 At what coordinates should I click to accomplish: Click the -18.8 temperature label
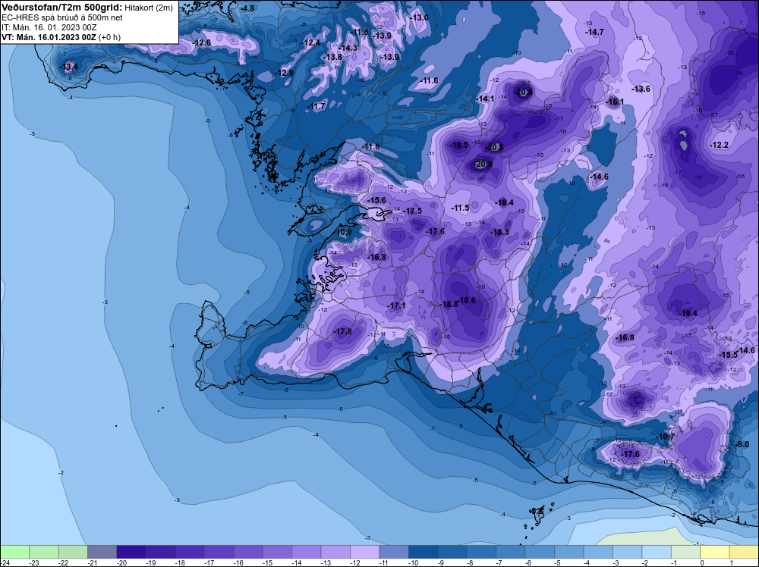pyautogui.click(x=449, y=304)
